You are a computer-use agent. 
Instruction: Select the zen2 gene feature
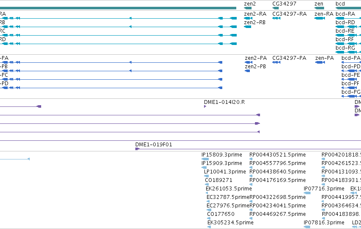click(x=248, y=8)
